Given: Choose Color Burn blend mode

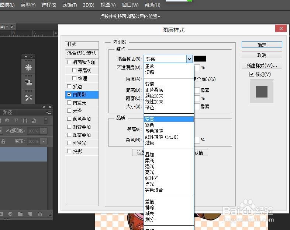Looking at the screenshot, I should (169, 96).
